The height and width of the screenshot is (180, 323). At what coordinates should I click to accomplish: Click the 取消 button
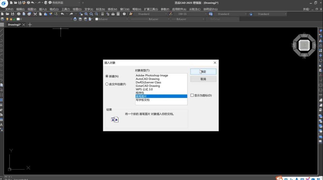203,79
